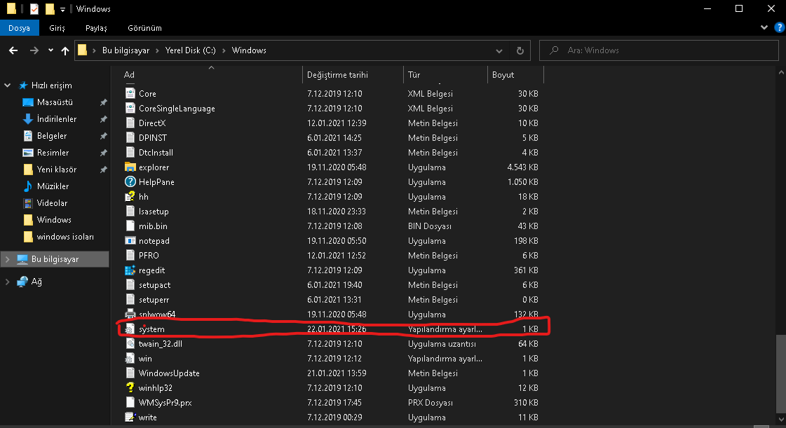786x428 pixels.
Task: Click the regedit application icon
Action: point(129,270)
